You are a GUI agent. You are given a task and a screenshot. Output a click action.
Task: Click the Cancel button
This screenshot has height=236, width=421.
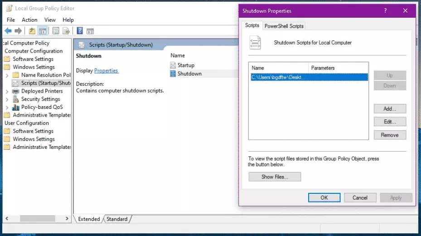(x=360, y=197)
